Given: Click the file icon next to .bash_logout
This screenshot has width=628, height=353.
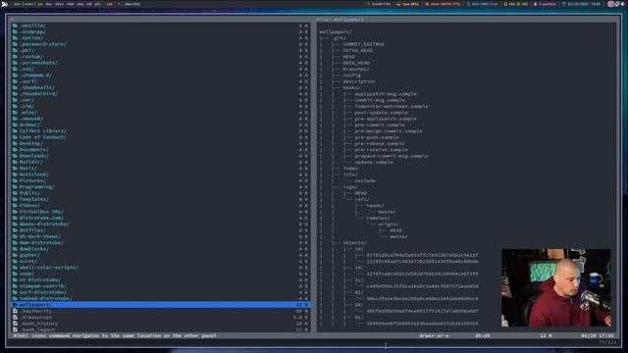Looking at the screenshot, I should (x=15, y=329).
